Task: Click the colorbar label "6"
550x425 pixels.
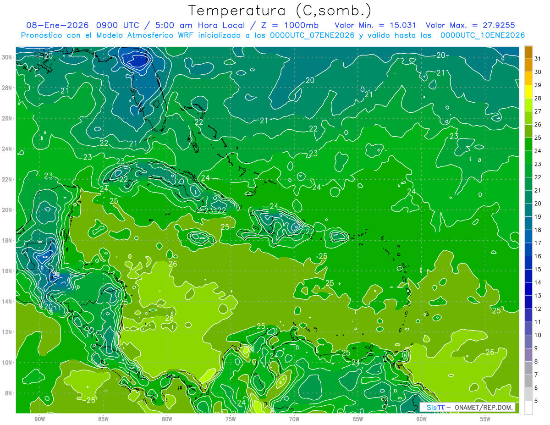Action: [536, 388]
